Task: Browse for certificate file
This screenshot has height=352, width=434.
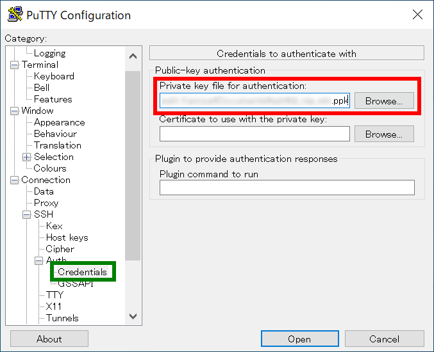Action: [x=384, y=134]
